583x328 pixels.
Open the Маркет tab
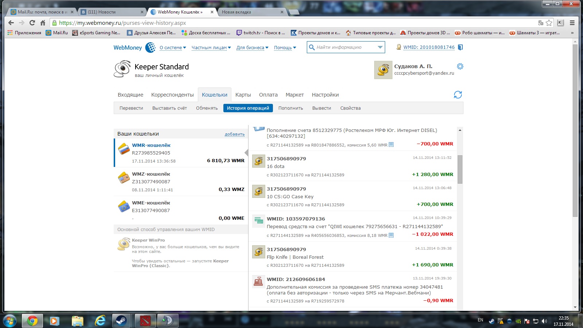[x=295, y=95]
